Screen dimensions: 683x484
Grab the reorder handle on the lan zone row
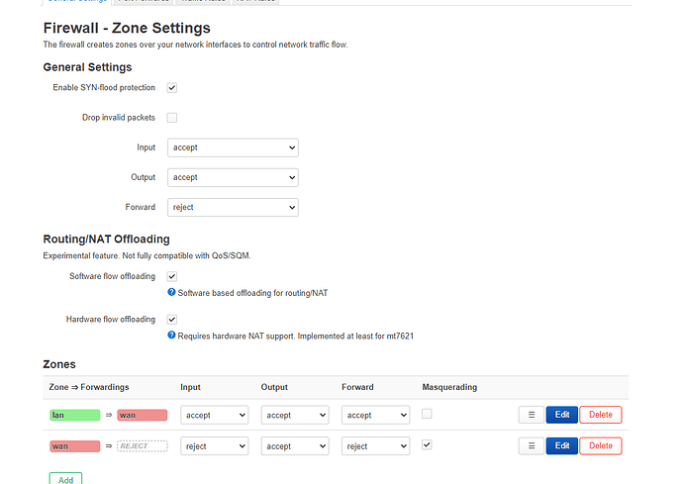[532, 415]
